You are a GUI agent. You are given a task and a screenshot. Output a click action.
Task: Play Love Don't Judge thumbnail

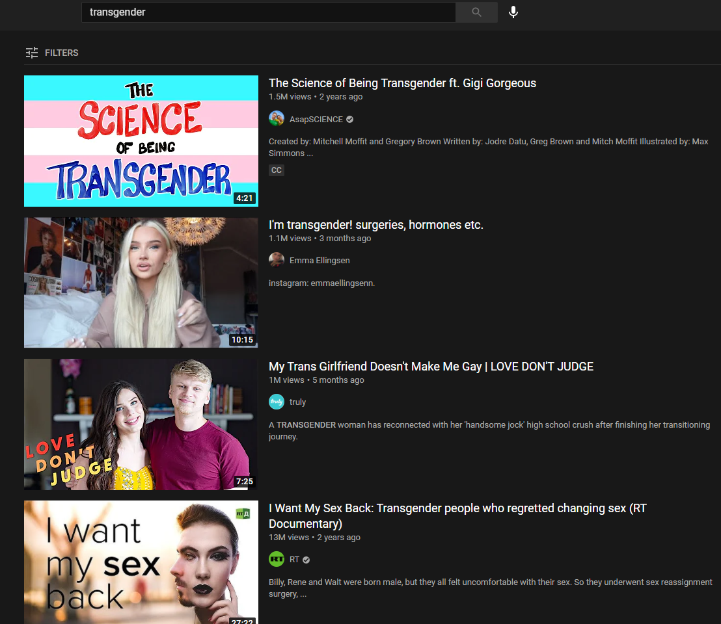141,424
